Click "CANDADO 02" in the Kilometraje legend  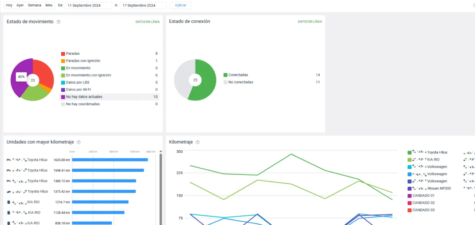423,203
